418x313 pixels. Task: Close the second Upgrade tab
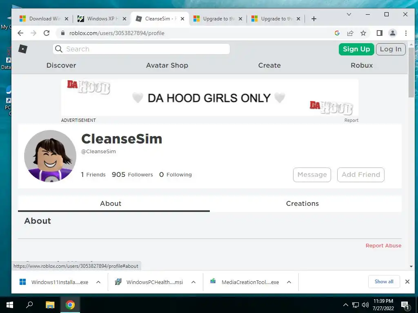[x=298, y=19]
